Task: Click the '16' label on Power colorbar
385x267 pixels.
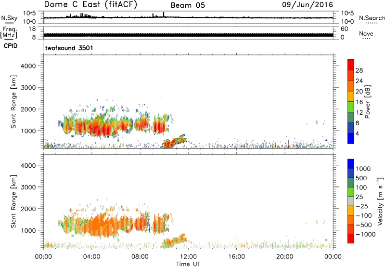Action: click(359, 102)
